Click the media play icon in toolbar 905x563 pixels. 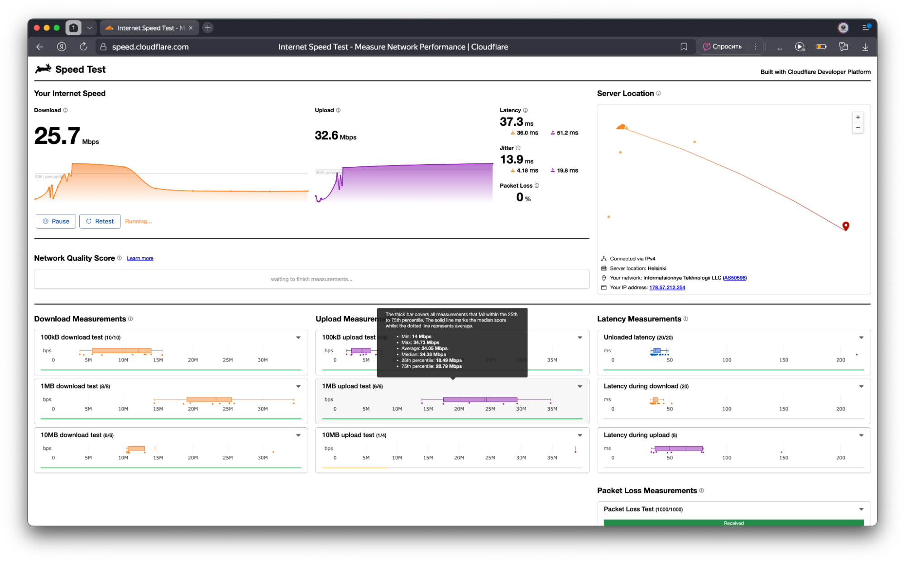click(800, 47)
